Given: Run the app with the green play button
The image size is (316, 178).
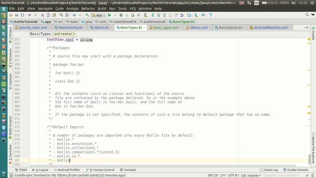Looking at the screenshot, I should (110, 15).
